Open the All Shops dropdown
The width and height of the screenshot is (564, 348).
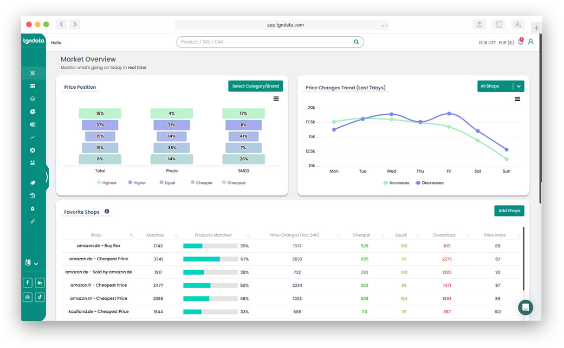coord(500,86)
